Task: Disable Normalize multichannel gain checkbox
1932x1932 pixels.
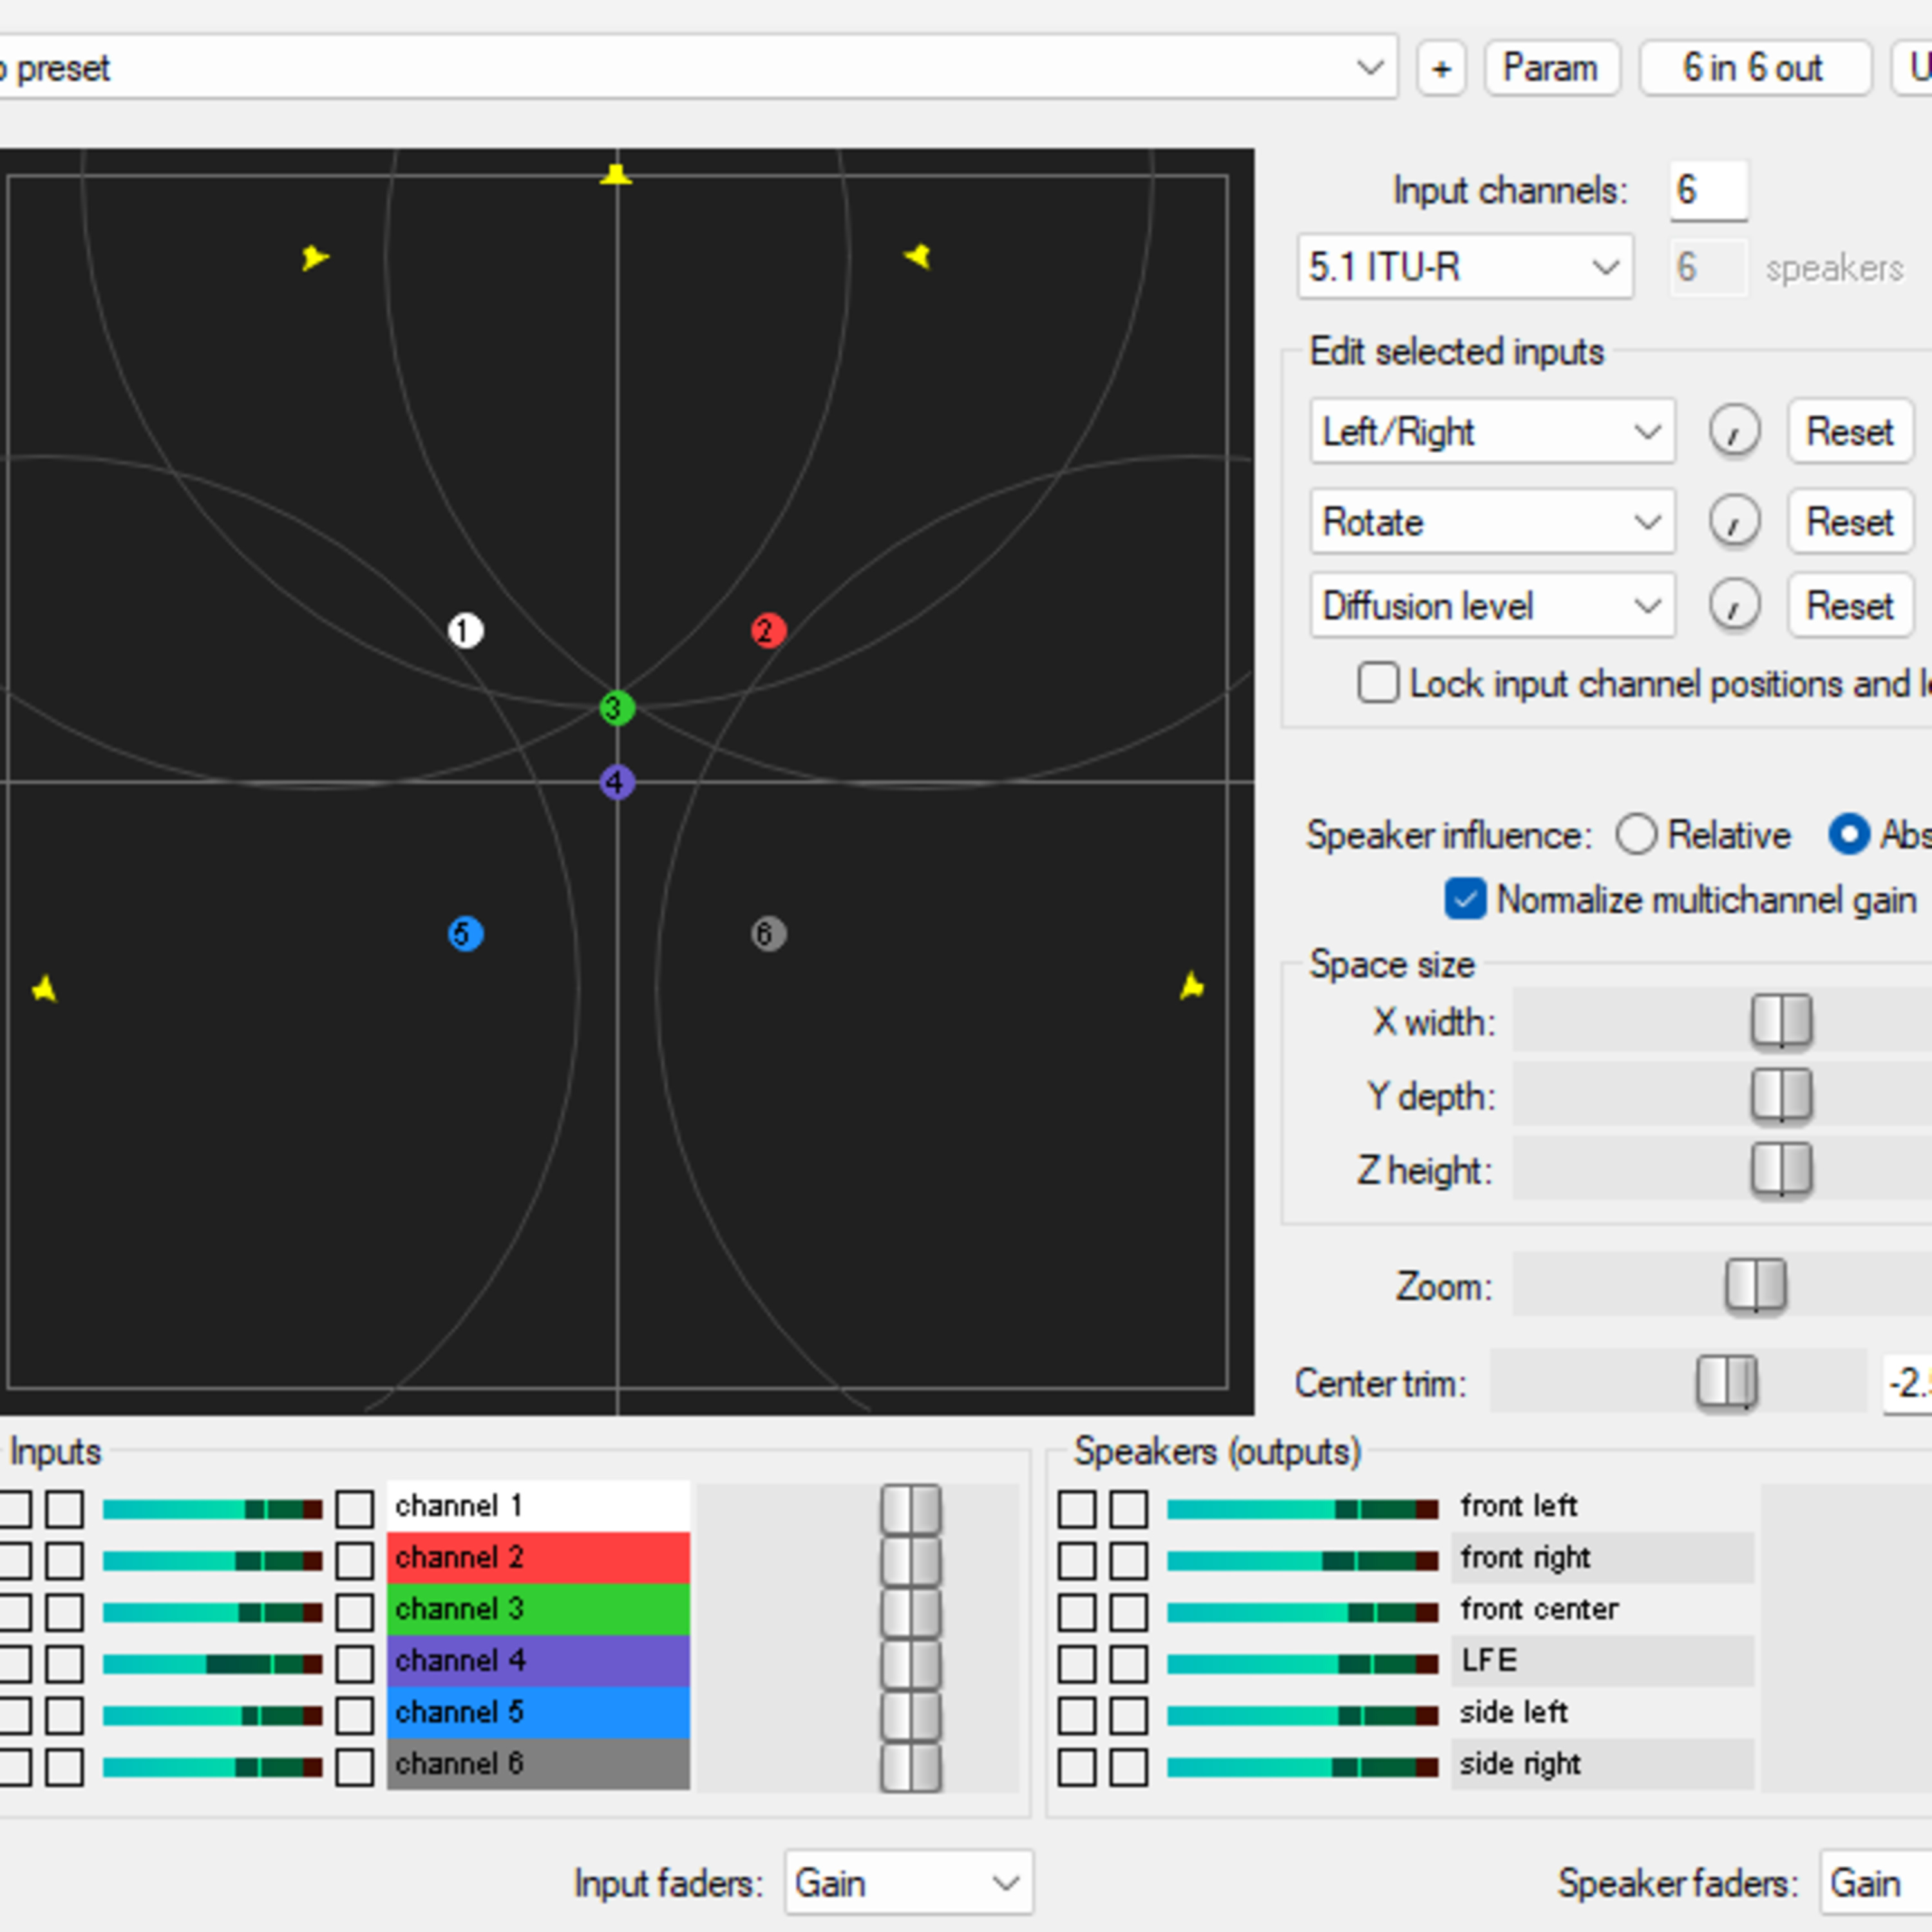Action: pos(1465,899)
